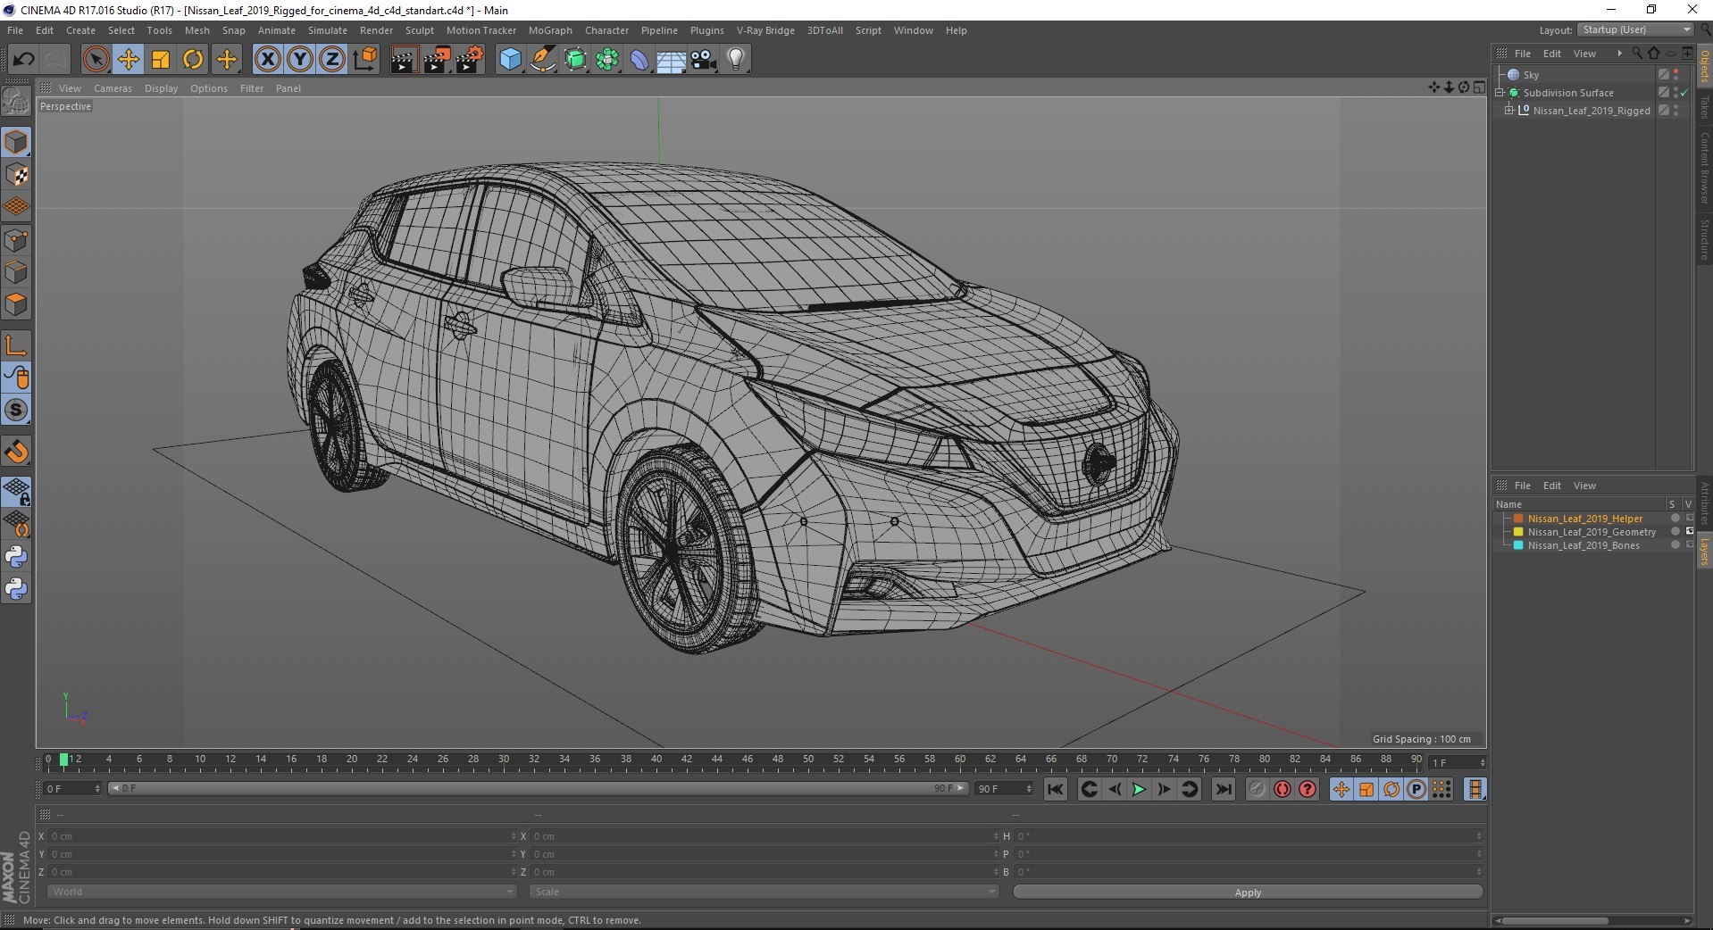Screen dimensions: 1713x930
Task: Click Make Editable icon in left sidebar
Action: click(16, 101)
